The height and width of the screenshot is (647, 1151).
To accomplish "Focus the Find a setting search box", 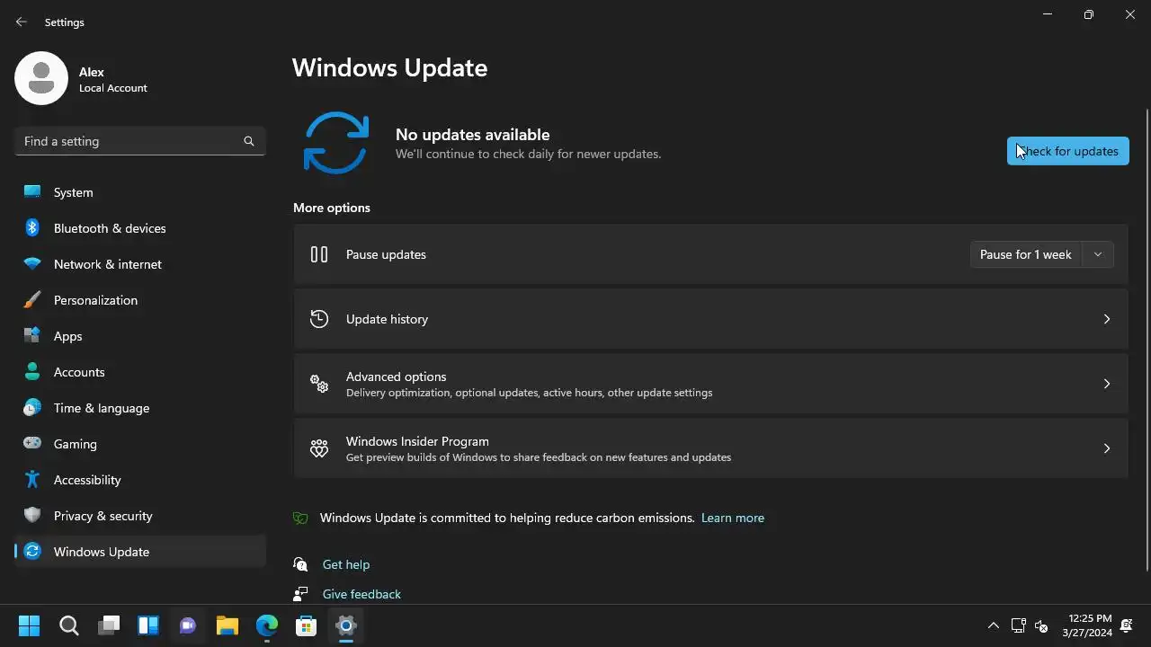I will (140, 141).
